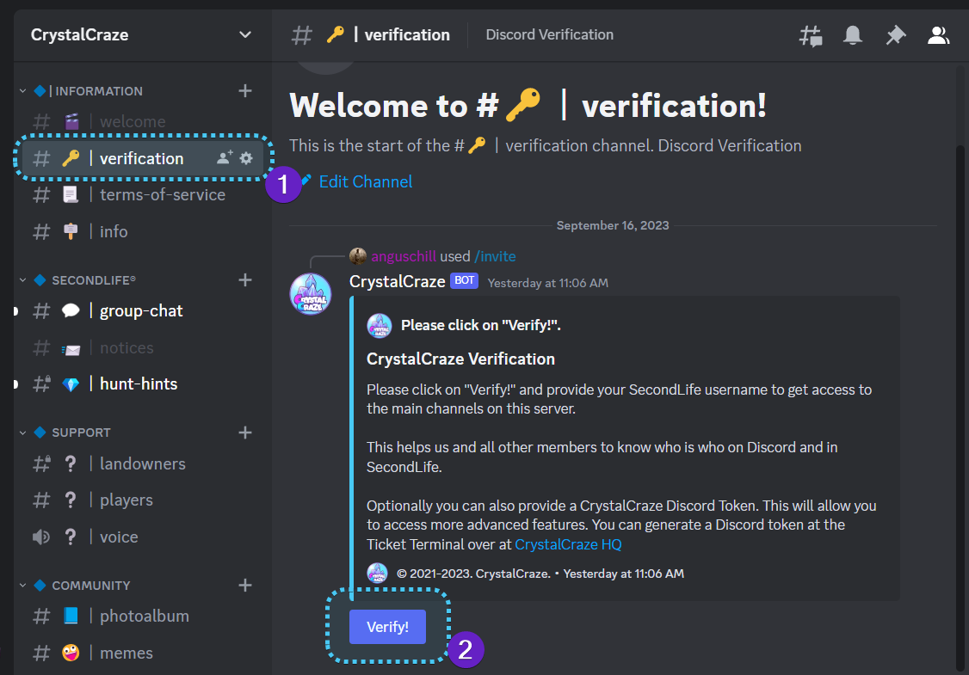Image resolution: width=969 pixels, height=675 pixels.
Task: Open the notices channel
Action: [x=142, y=347]
